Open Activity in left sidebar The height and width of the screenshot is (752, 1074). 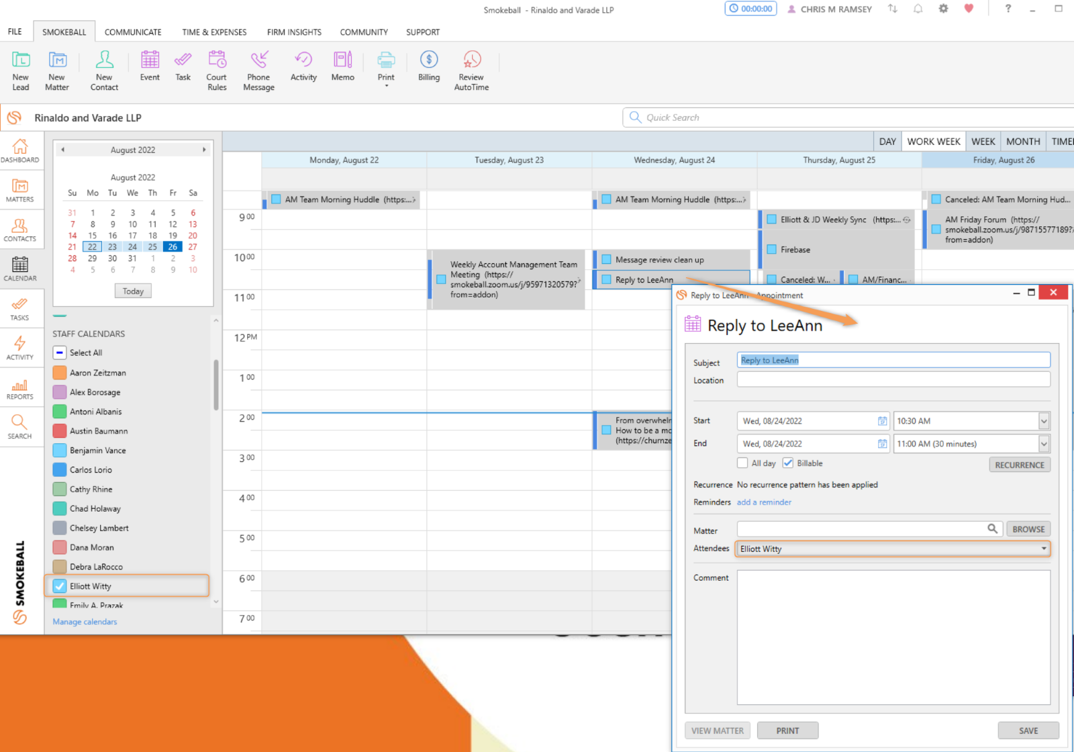pos(20,348)
